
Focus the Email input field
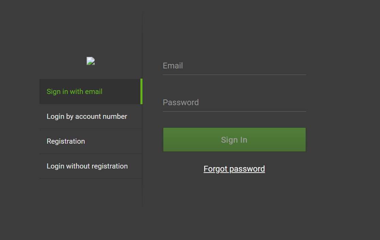pyautogui.click(x=234, y=66)
